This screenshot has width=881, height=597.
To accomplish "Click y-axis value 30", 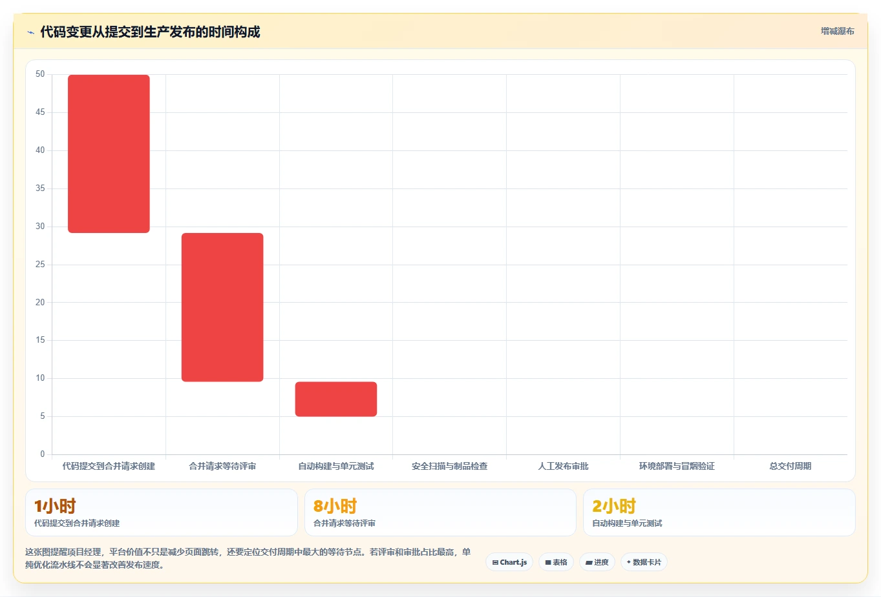I will click(40, 227).
